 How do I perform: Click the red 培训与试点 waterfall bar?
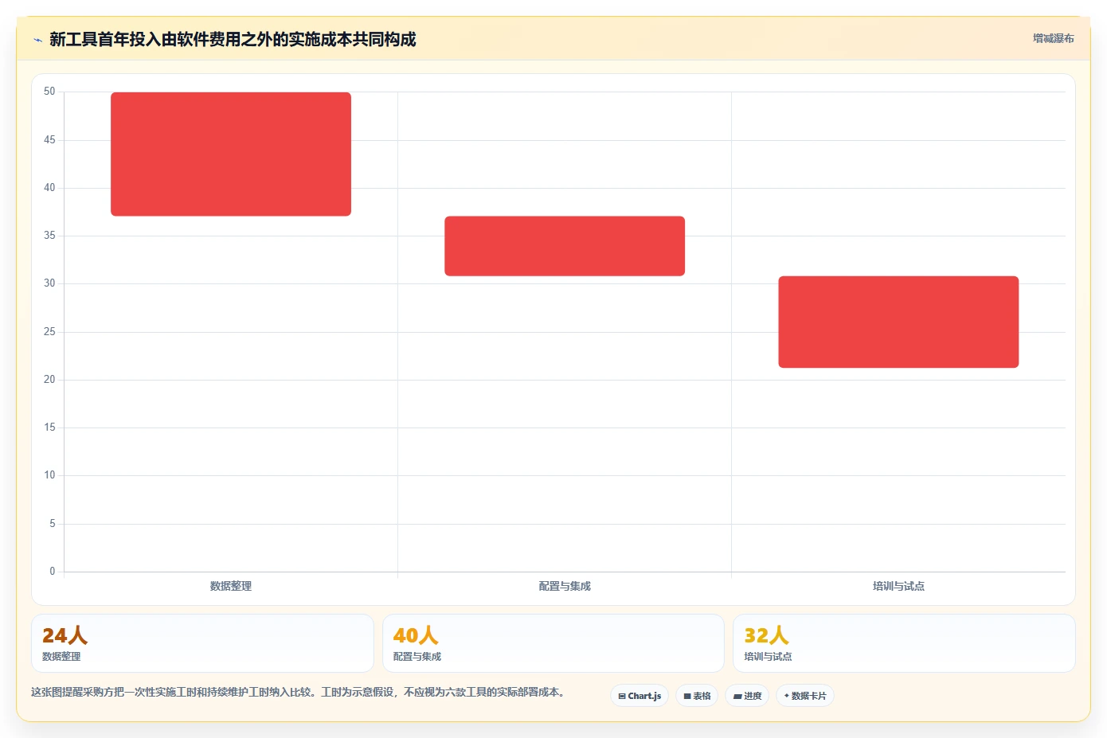pos(898,322)
